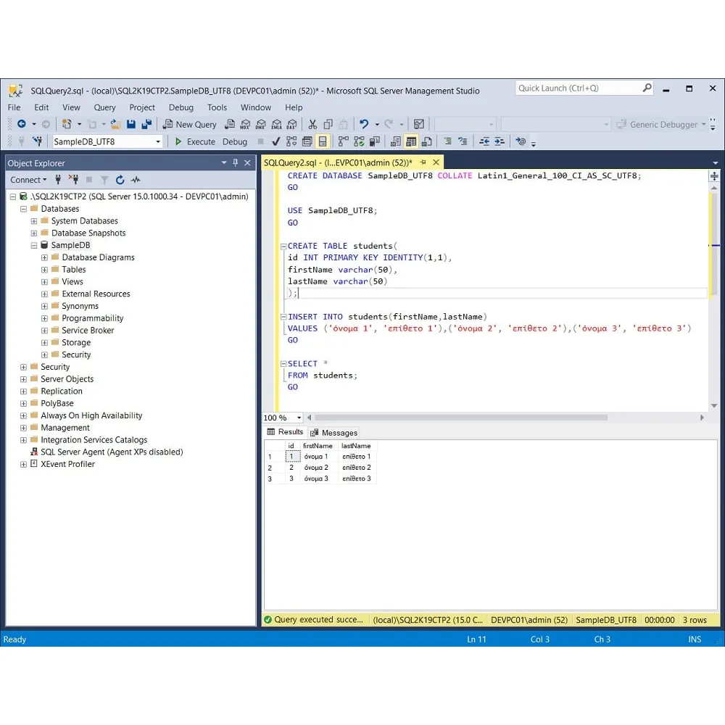
Task: Select the SQL Server Agent node
Action: coord(112,452)
